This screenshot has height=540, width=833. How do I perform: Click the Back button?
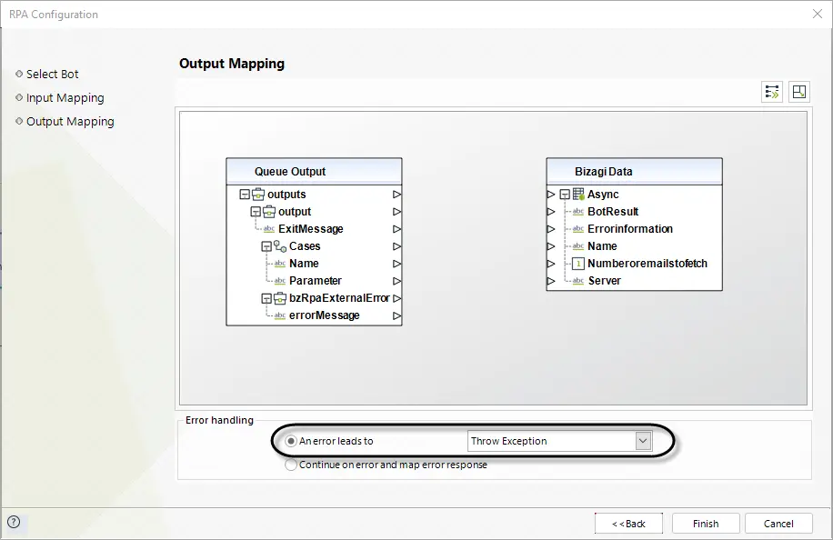628,524
